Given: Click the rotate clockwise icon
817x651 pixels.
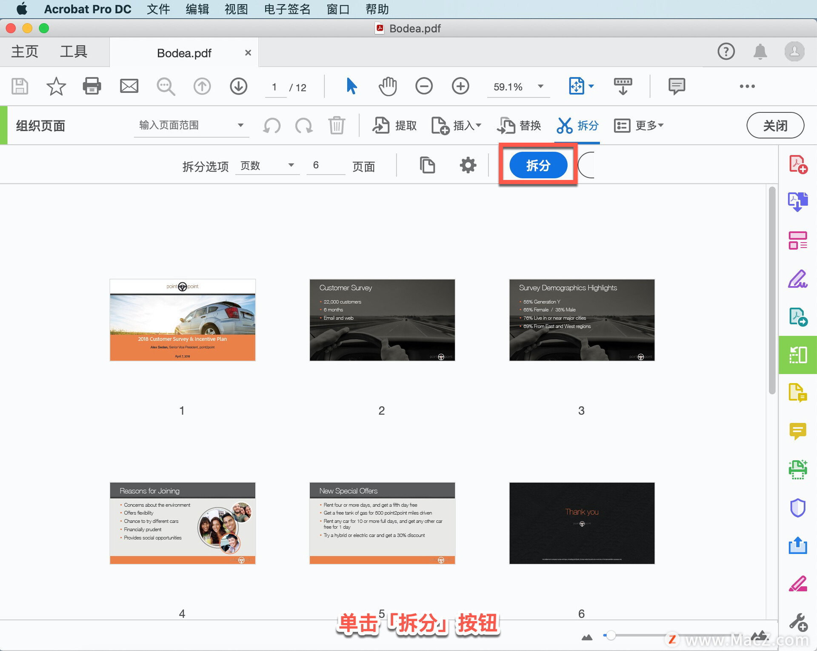Looking at the screenshot, I should [304, 125].
